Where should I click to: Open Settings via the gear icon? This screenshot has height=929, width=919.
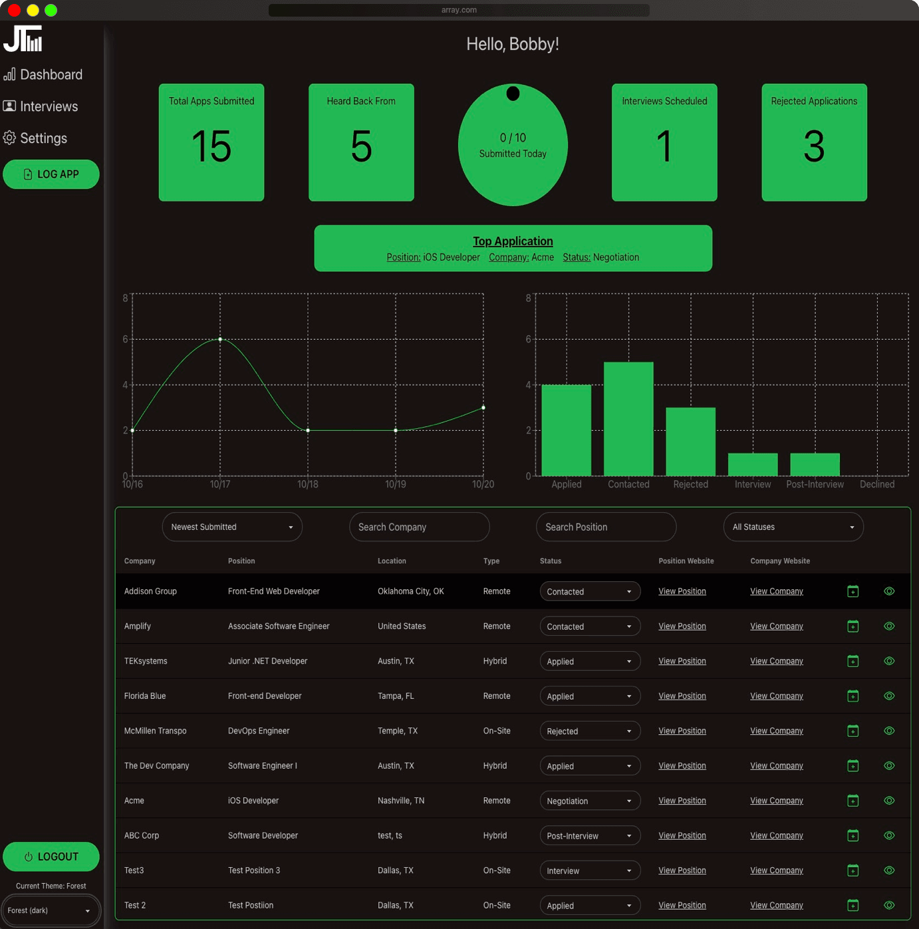point(9,138)
